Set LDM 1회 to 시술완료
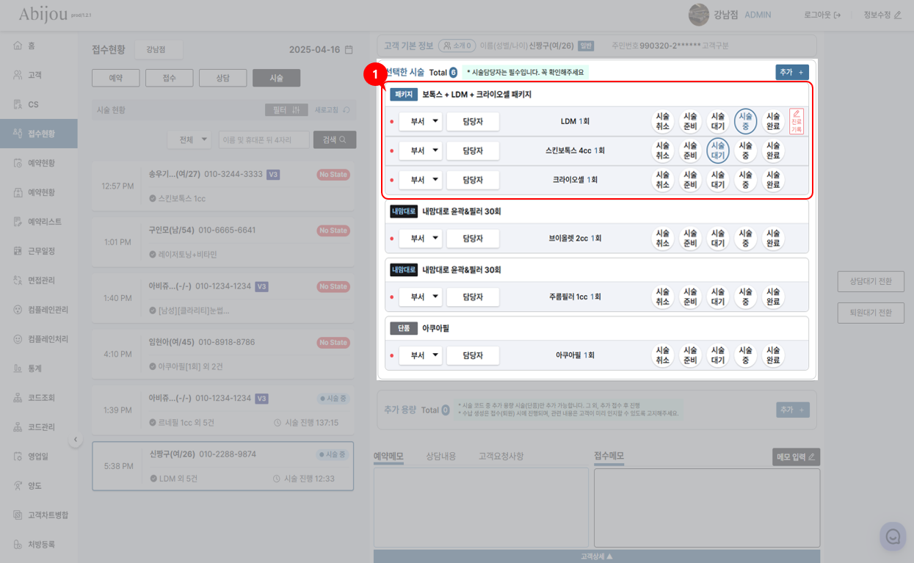Viewport: 914px width, 563px height. click(x=773, y=121)
